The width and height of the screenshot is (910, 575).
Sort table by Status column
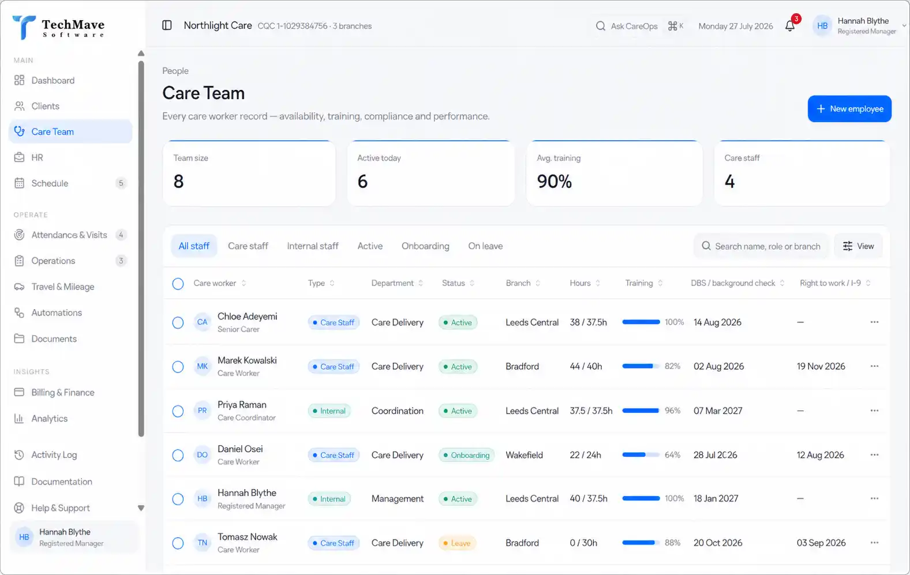pos(459,283)
